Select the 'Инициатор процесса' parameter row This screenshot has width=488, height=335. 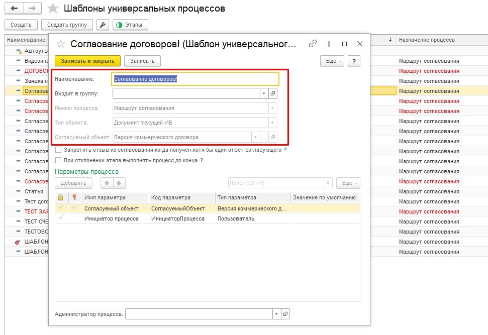click(x=111, y=218)
